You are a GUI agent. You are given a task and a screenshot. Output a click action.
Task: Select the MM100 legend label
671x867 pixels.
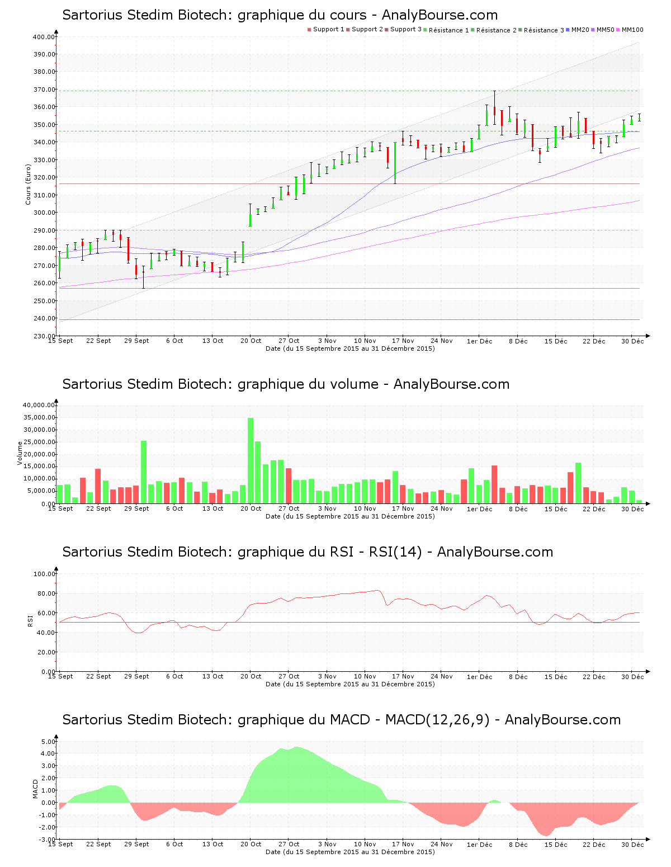click(x=632, y=30)
